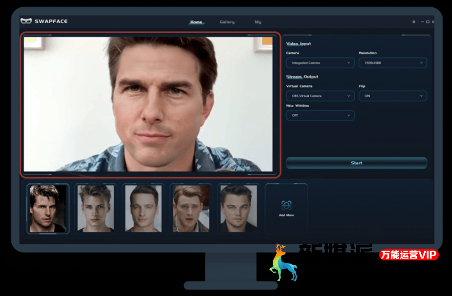
Task: Click the live camera preview window
Action: [150, 104]
